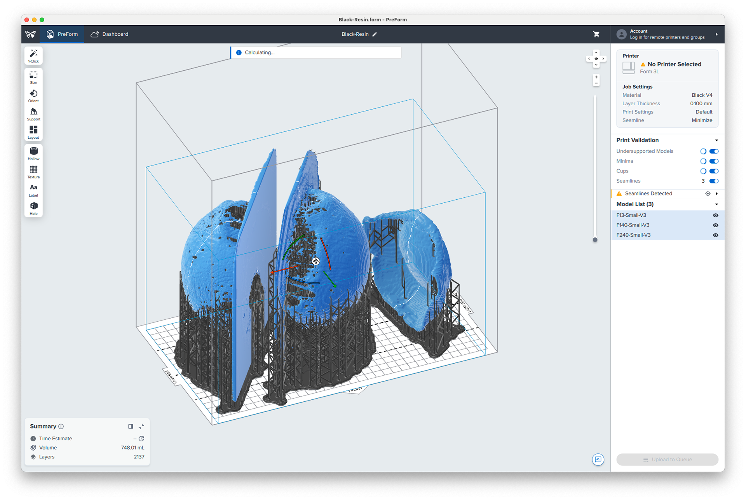Open the printer selection card
The height and width of the screenshot is (500, 746).
667,65
